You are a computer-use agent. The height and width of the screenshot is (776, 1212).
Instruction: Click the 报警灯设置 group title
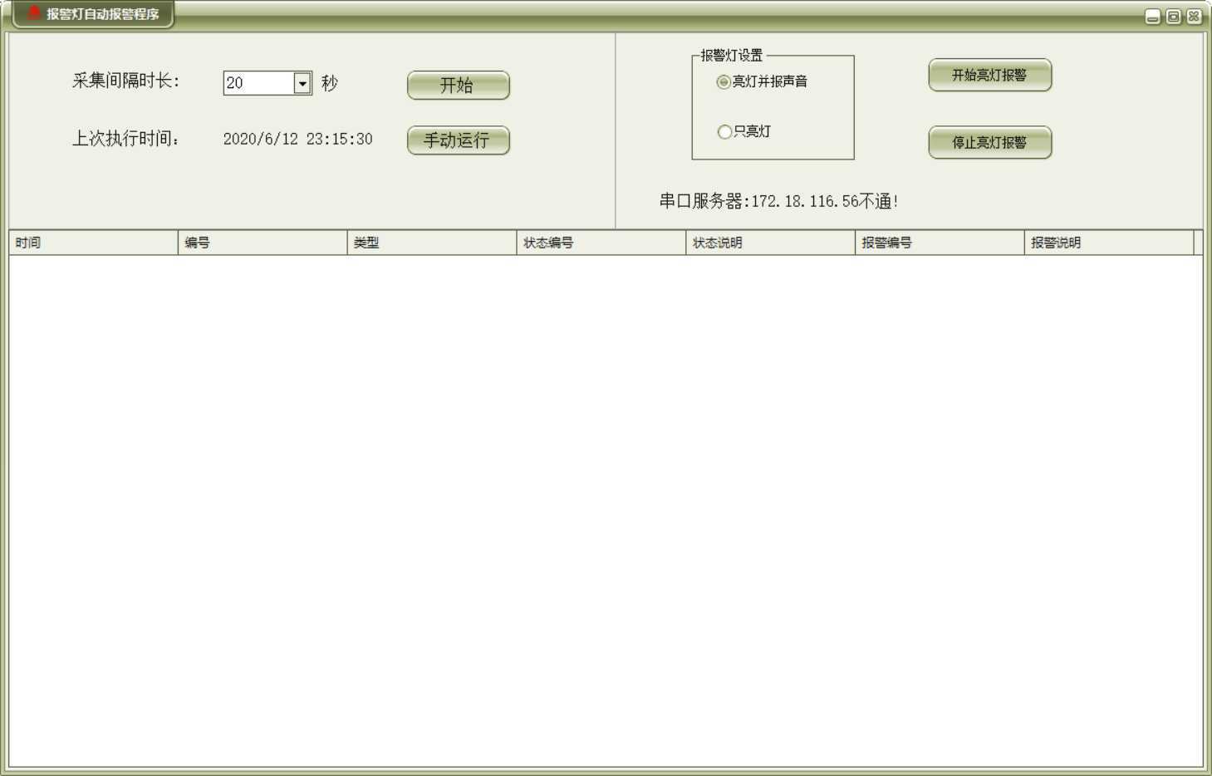(731, 56)
